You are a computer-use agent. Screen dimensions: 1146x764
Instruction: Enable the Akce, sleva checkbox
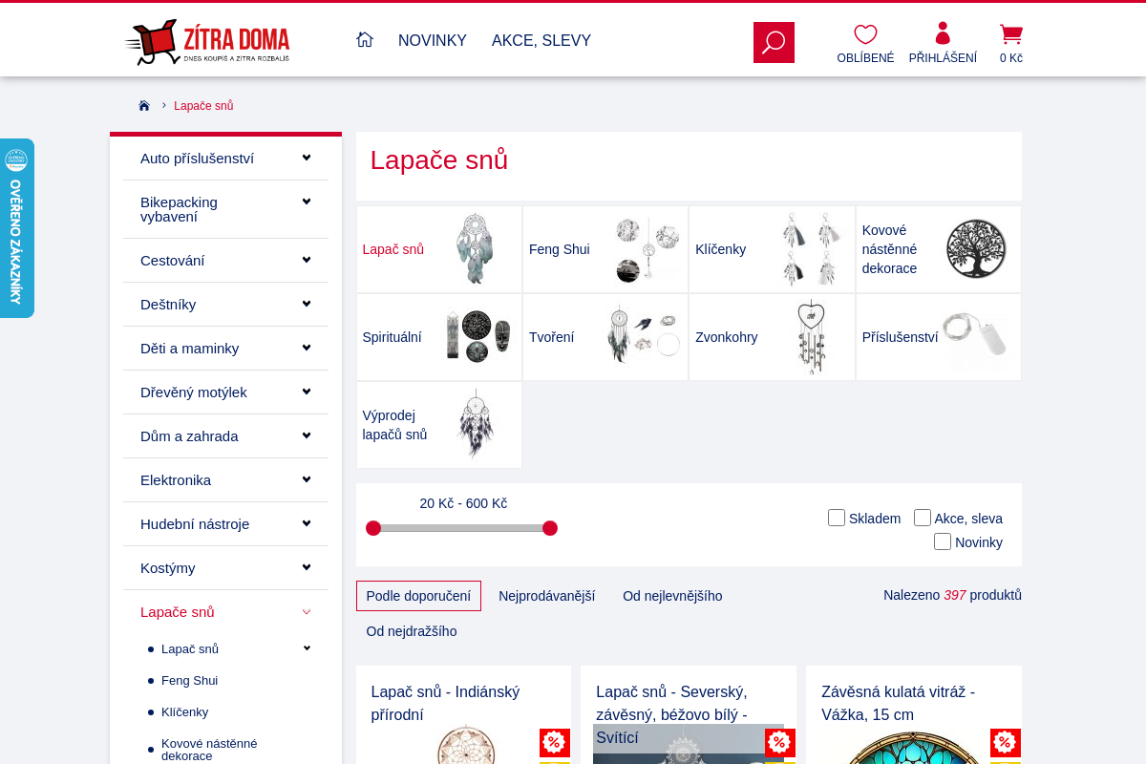coord(923,518)
